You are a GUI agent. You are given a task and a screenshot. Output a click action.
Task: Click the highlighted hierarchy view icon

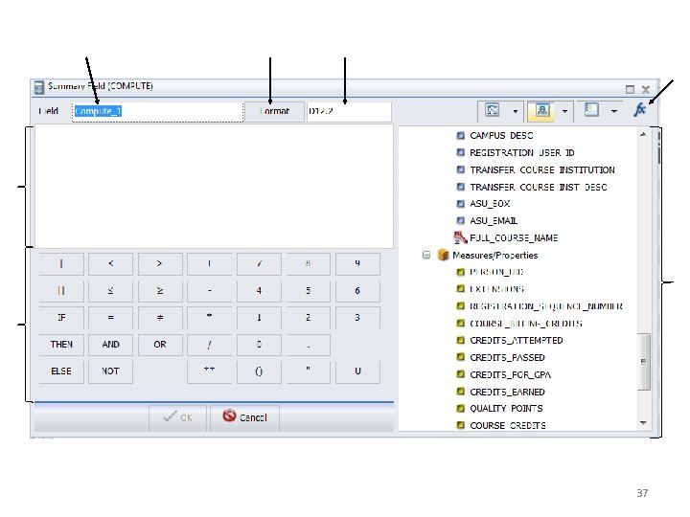[541, 110]
